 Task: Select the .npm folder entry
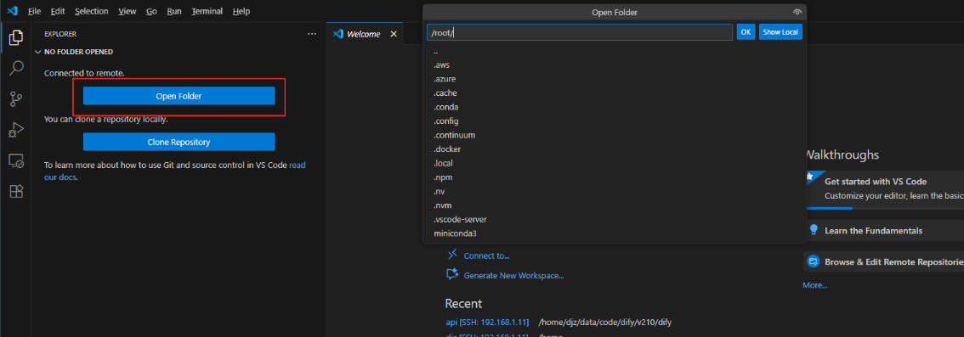tap(615, 177)
